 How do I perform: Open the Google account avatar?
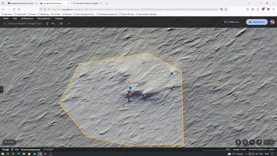(272, 22)
